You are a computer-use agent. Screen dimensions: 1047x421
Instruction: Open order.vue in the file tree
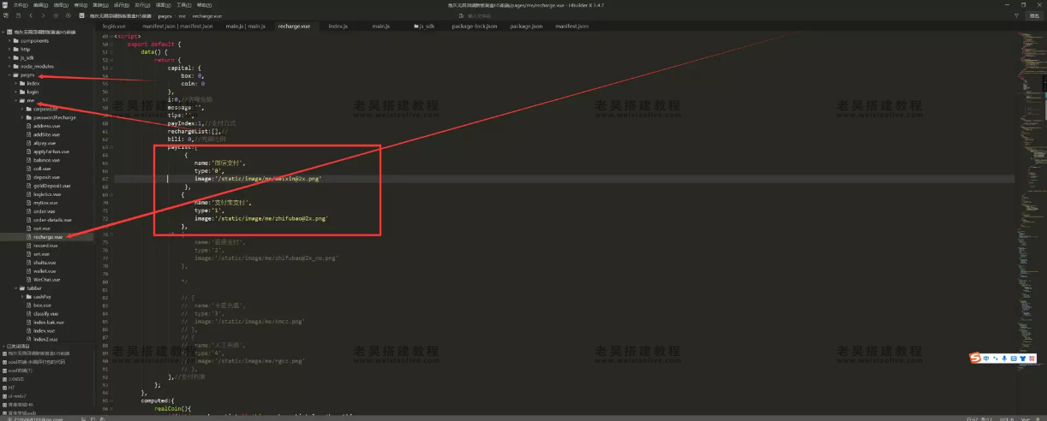(x=45, y=211)
